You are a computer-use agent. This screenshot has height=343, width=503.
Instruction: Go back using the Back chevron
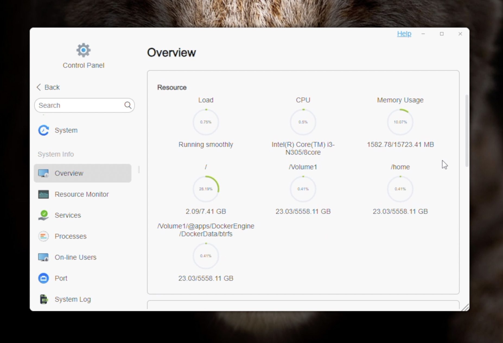(x=39, y=87)
